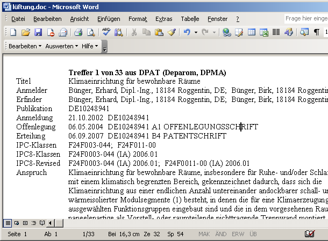Open the Ansicht menu

tap(80, 19)
